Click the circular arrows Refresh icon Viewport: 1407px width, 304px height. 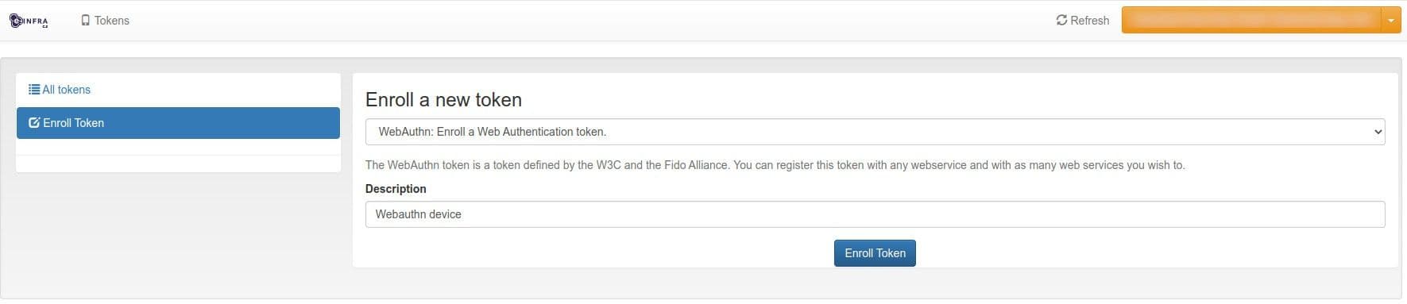click(x=1061, y=20)
